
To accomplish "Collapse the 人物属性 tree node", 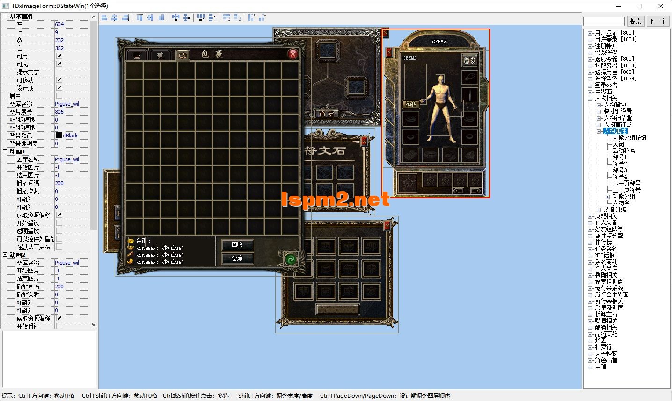I will pos(599,131).
